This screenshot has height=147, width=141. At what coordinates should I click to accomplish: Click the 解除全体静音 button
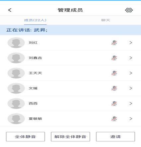pos(70,137)
